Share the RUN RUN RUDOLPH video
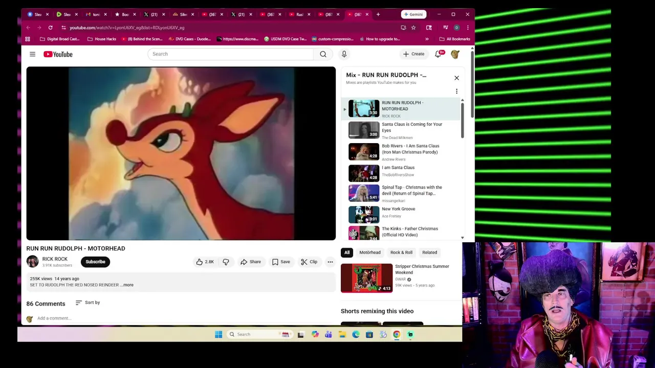Screen dimensions: 655x368 click(x=251, y=262)
